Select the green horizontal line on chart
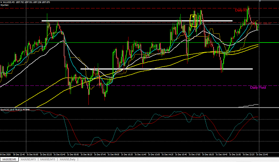 click(x=139, y=43)
